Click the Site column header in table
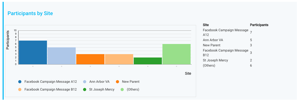Screen dimensions: 299x102 click(x=206, y=25)
